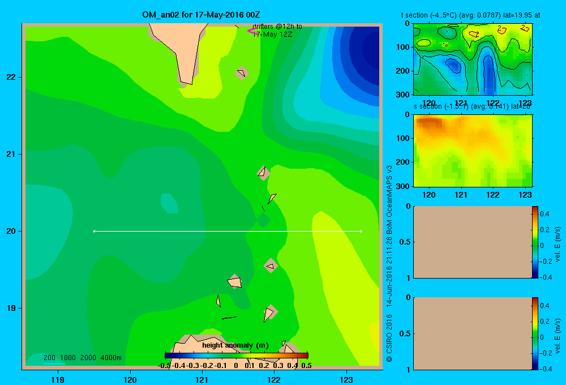The image size is (566, 385).
Task: Click the island near 121.5E 19.3N
Action: click(x=235, y=281)
